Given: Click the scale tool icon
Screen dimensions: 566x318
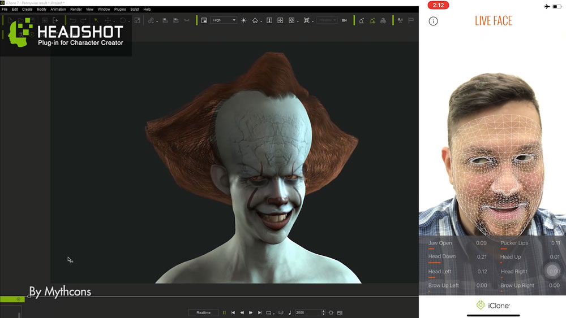Looking at the screenshot, I should pyautogui.click(x=137, y=20).
